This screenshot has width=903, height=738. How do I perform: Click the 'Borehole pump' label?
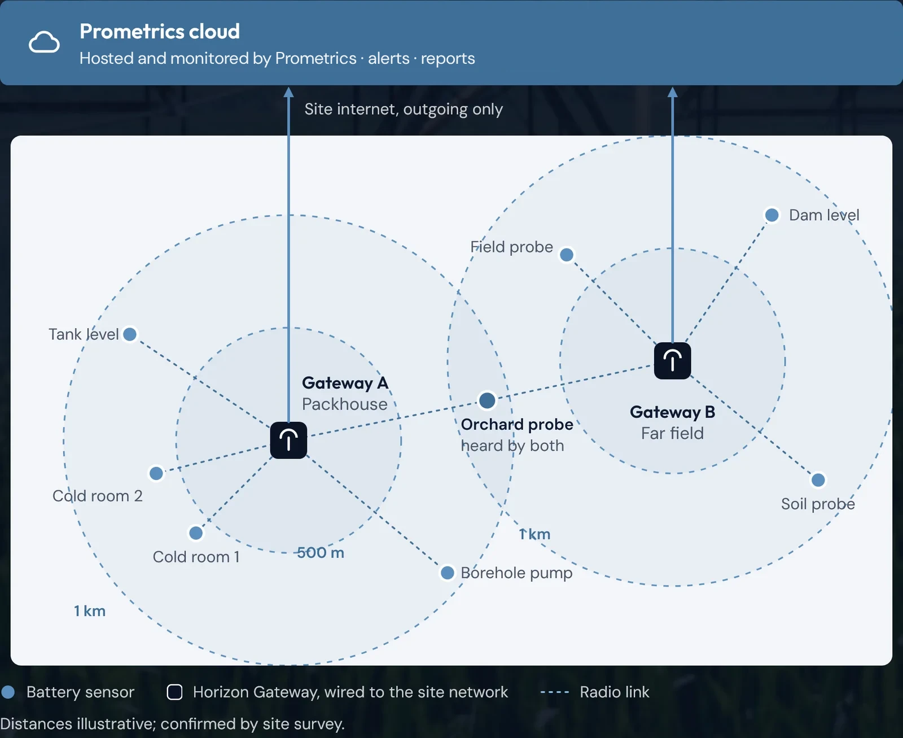[516, 573]
